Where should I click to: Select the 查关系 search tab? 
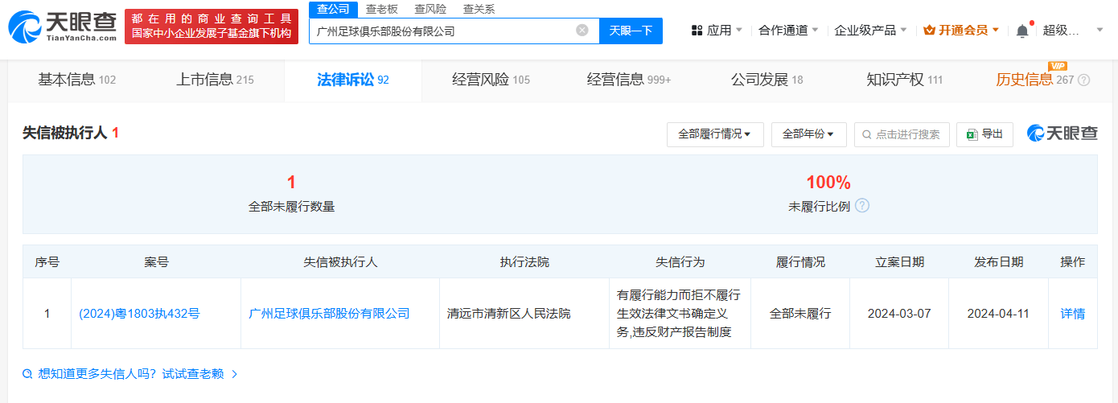479,10
